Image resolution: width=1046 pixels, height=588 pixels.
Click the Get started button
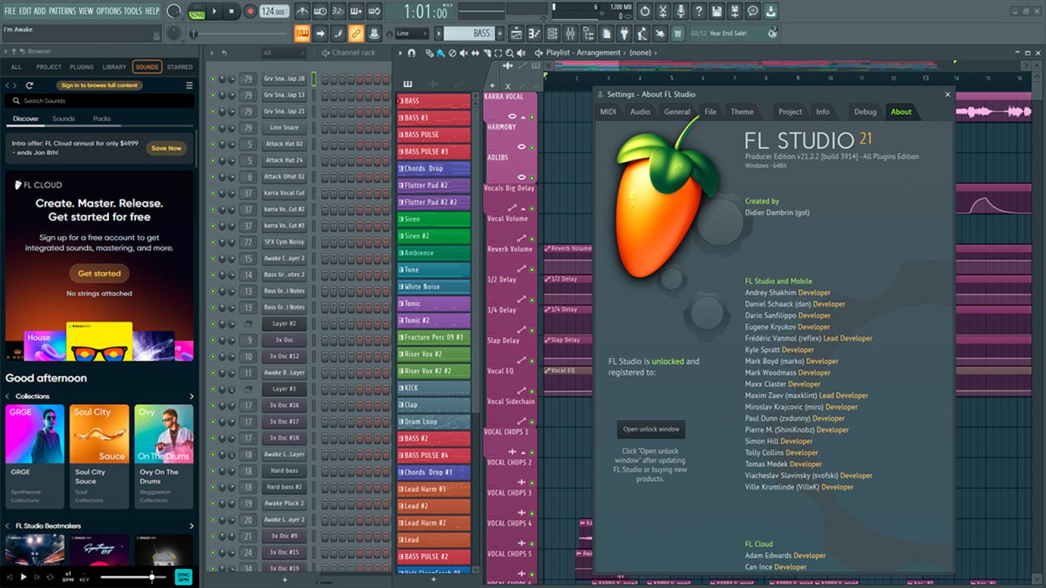click(99, 273)
